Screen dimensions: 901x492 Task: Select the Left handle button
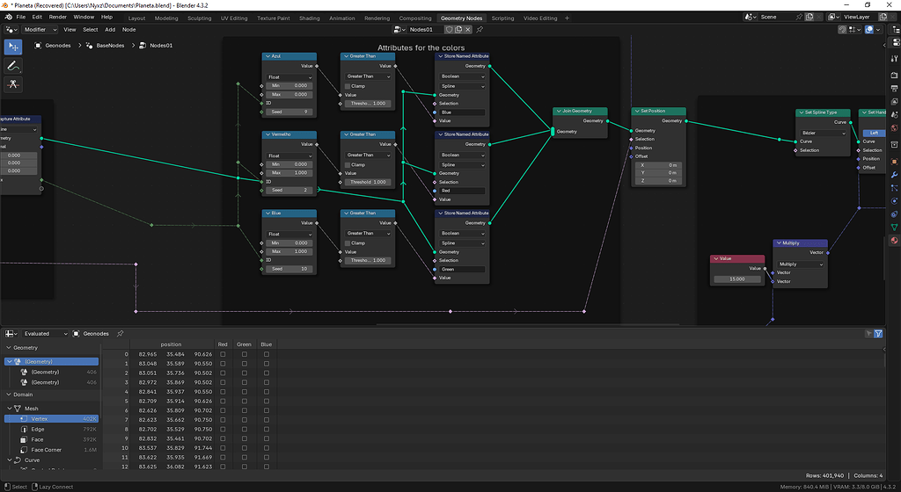tap(874, 133)
